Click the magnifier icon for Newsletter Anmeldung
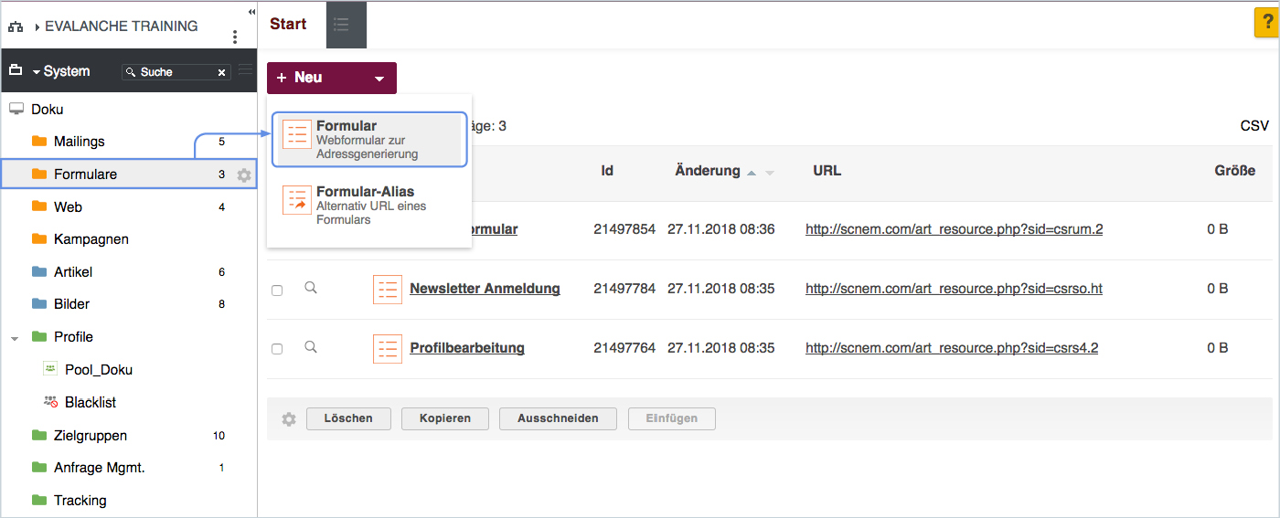Viewport: 1280px width, 518px height. point(311,288)
